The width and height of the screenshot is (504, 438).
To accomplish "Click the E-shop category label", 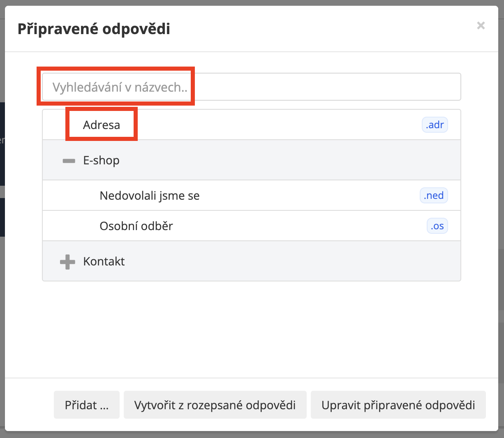I will click(101, 160).
